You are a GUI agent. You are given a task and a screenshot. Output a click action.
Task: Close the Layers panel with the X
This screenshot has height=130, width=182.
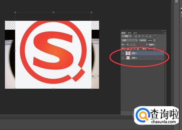(x=165, y=31)
